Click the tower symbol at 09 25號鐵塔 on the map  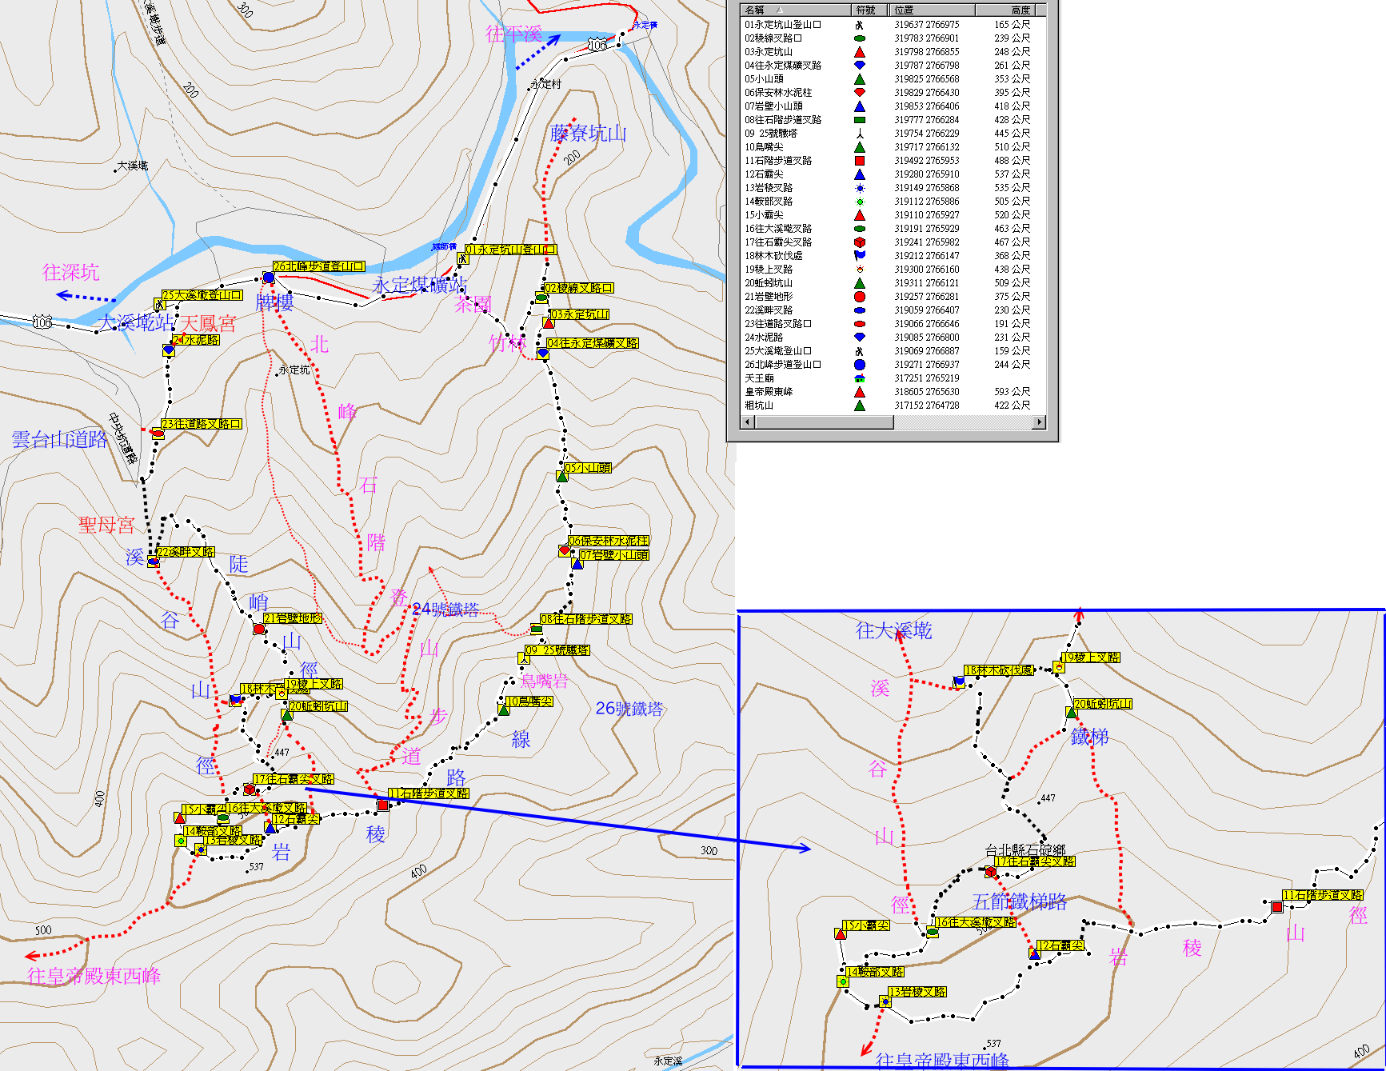tap(525, 658)
